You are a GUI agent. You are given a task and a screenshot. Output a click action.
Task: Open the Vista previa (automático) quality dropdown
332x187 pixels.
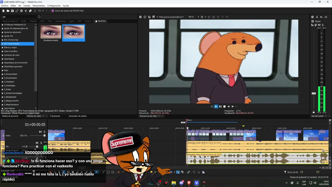[x=171, y=17]
